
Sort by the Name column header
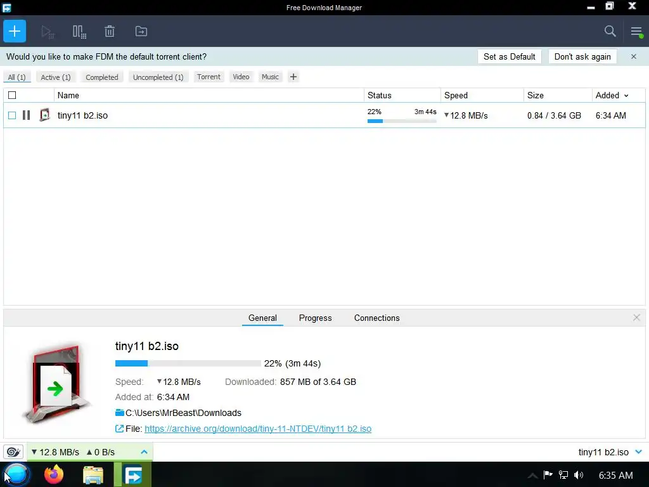click(209, 95)
